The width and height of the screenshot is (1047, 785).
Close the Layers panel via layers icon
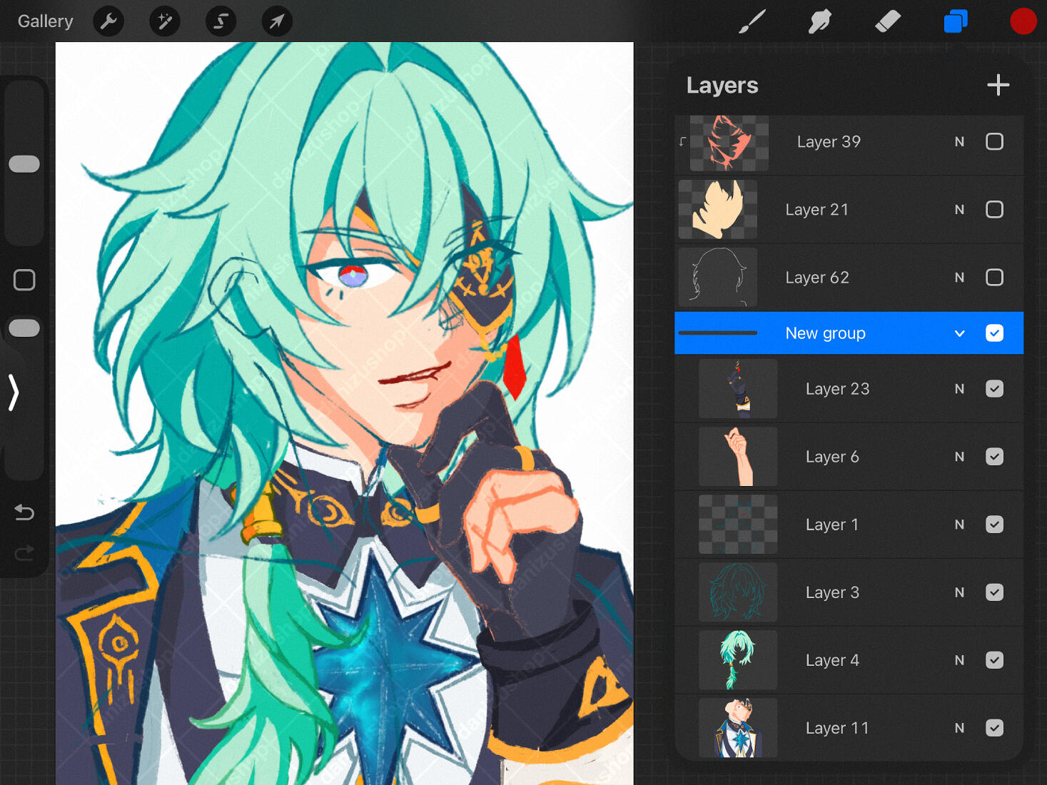955,21
